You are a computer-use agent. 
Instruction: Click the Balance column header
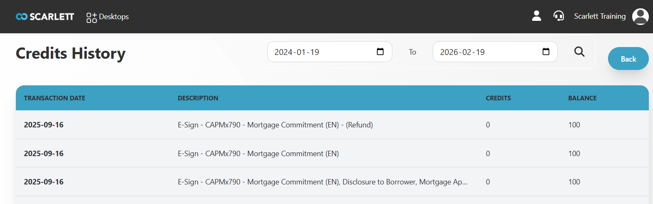point(582,98)
